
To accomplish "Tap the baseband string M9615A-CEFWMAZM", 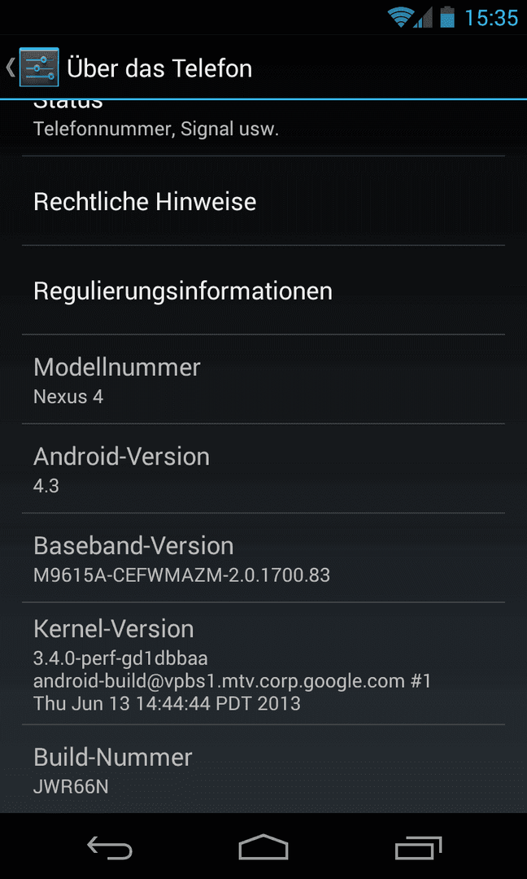I will 181,575.
